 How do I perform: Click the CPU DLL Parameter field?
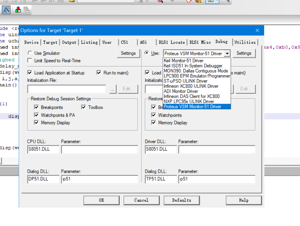pos(99,149)
